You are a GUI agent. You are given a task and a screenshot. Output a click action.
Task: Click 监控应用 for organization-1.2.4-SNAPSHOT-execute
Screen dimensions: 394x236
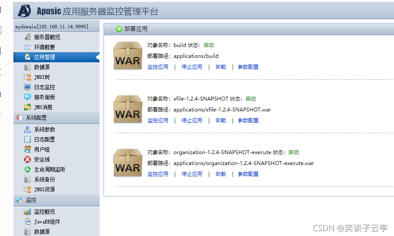tap(158, 174)
